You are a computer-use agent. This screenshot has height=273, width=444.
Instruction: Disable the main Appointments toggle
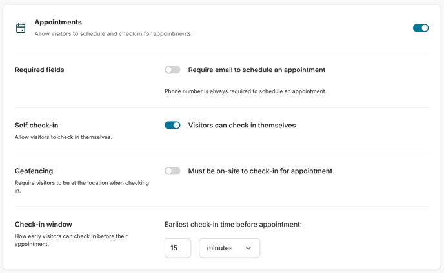(x=420, y=28)
